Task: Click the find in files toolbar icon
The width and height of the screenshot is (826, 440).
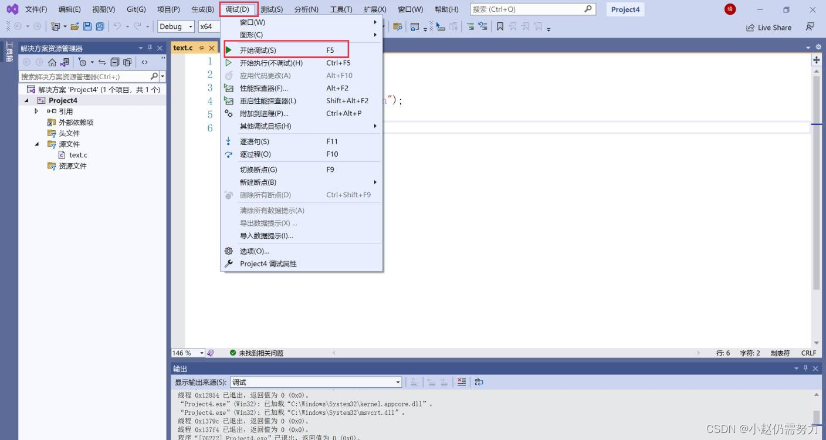Action: pos(397,26)
